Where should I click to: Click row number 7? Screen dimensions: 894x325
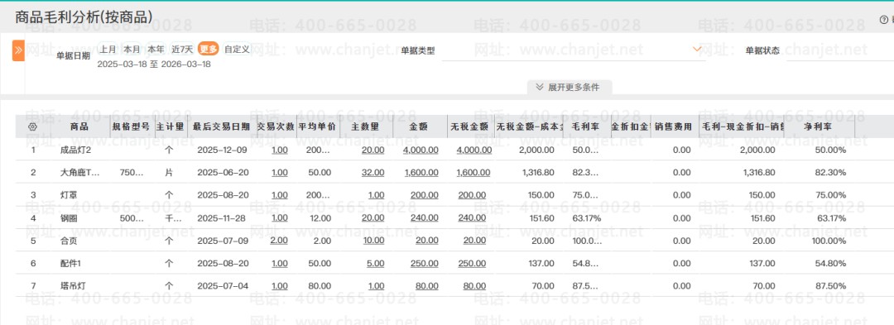(x=33, y=286)
